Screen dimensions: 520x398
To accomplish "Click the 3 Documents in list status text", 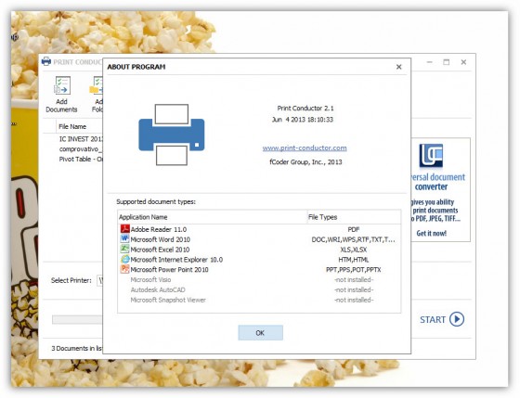I will click(x=77, y=348).
